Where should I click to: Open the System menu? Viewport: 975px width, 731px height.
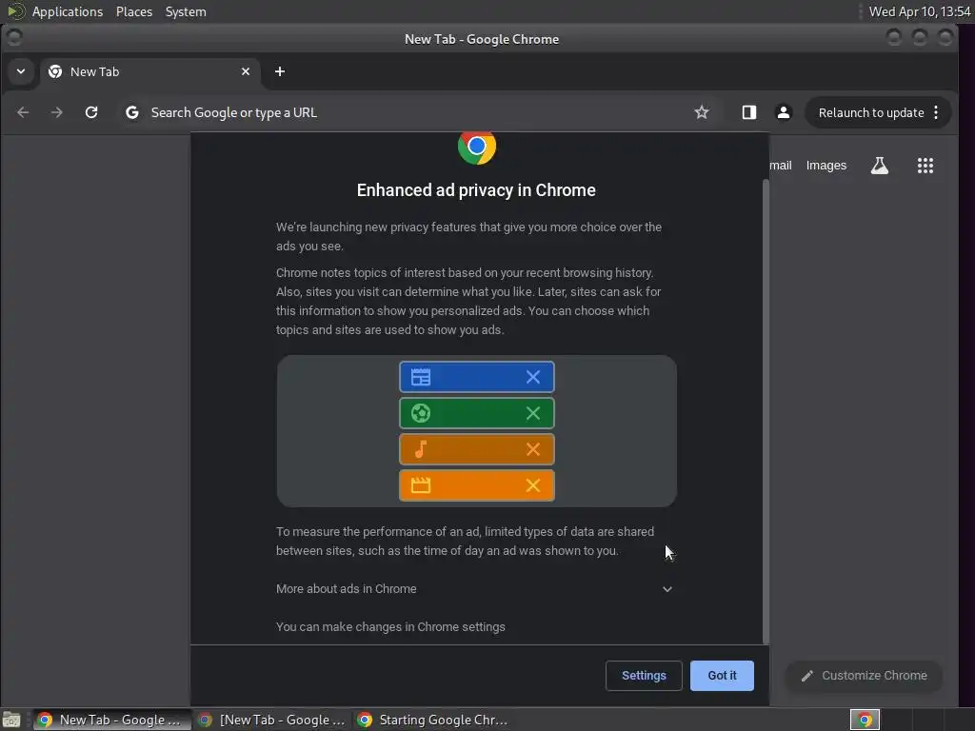[x=186, y=11]
